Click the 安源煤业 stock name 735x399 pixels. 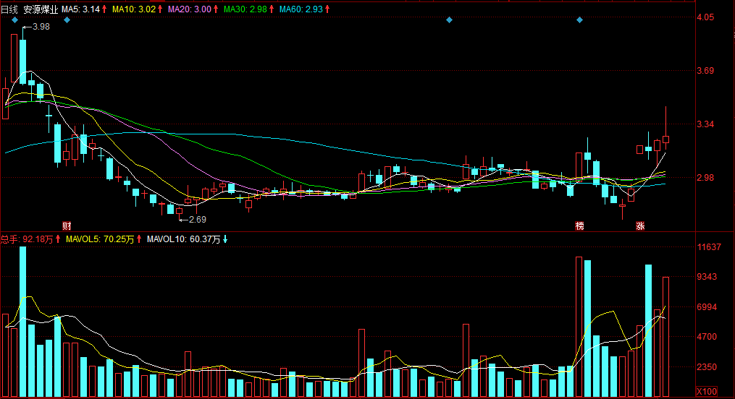coord(41,9)
